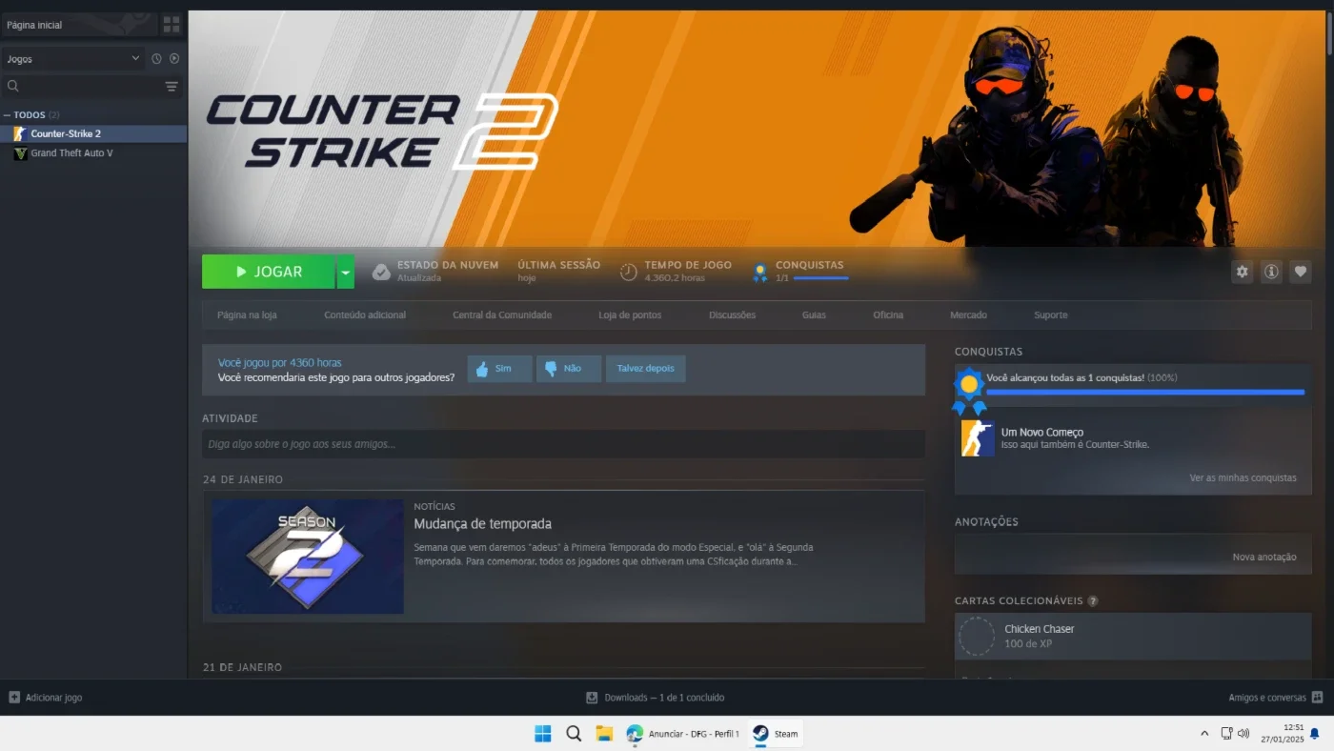Open the Guias tab
Viewport: 1334px width, 751px height.
(814, 315)
